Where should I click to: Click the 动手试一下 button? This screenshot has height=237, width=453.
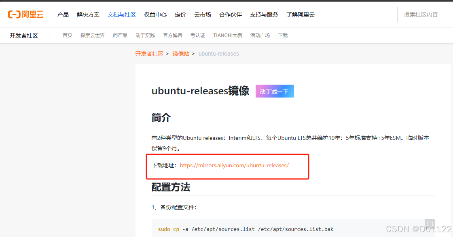tap(275, 91)
